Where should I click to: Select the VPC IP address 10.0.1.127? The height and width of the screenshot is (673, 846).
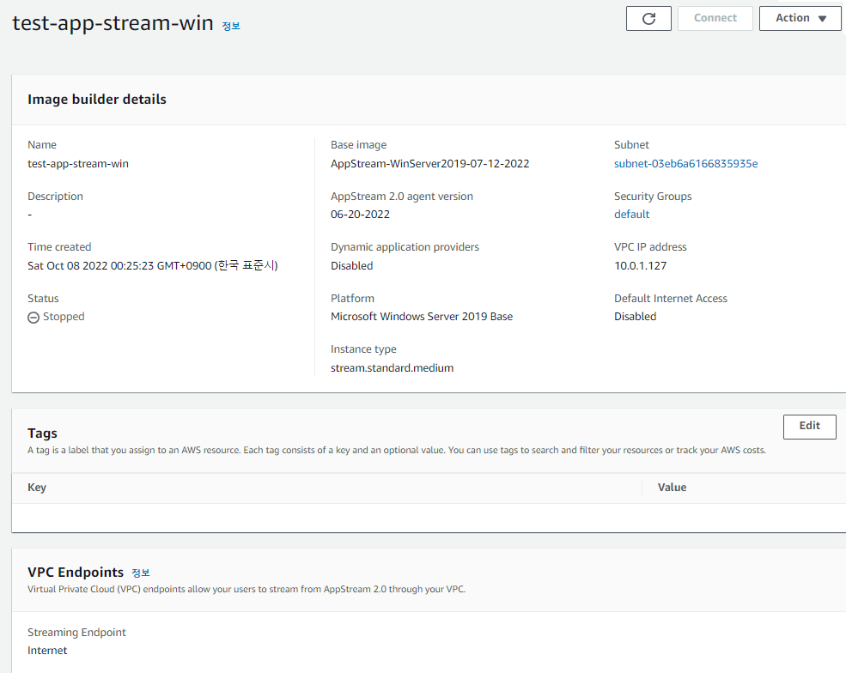point(640,266)
